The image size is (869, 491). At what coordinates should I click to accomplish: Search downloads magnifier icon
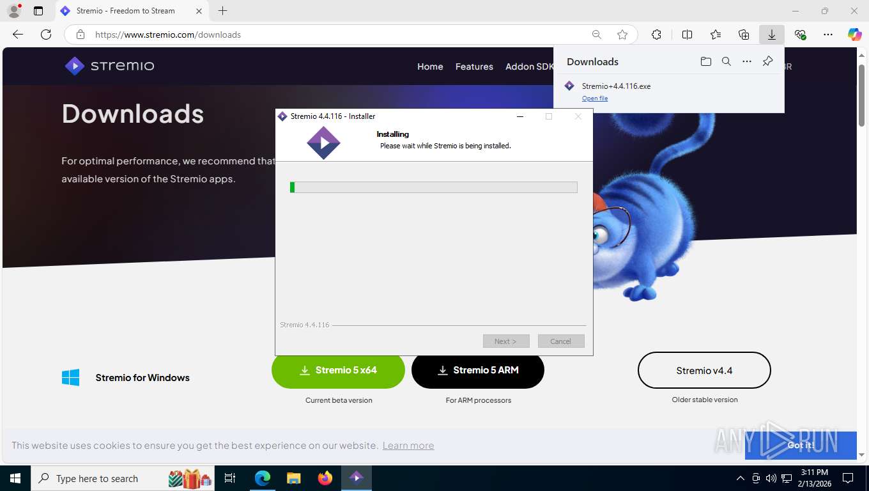coord(726,61)
